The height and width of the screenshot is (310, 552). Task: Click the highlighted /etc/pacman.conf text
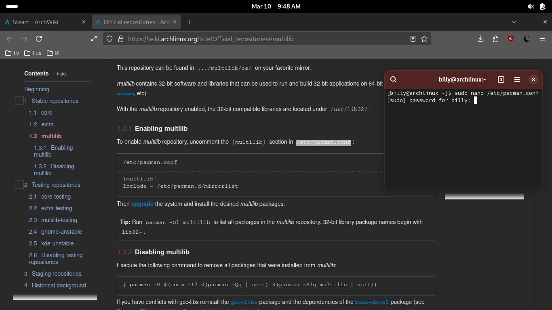tap(324, 142)
